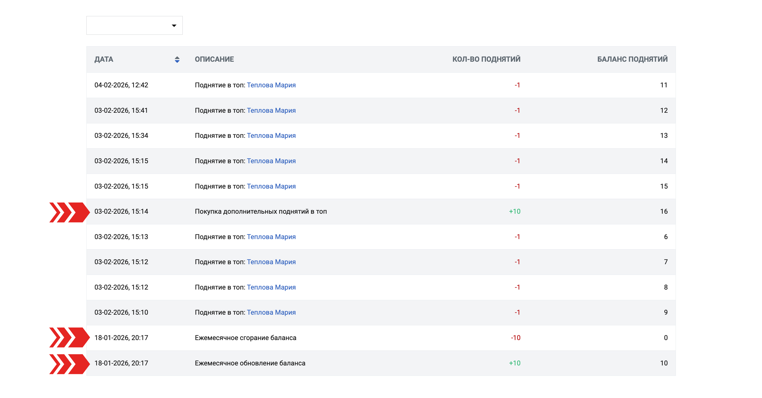The width and height of the screenshot is (762, 398).
Task: Click the dropdown caret arrow
Action: [174, 26]
